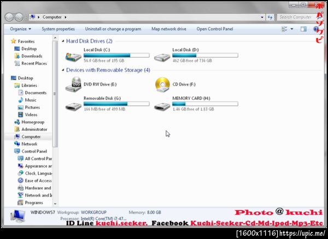Click the MEMORY CARD (H:) capacity bar
This screenshot has height=239, width=328.
(x=205, y=104)
